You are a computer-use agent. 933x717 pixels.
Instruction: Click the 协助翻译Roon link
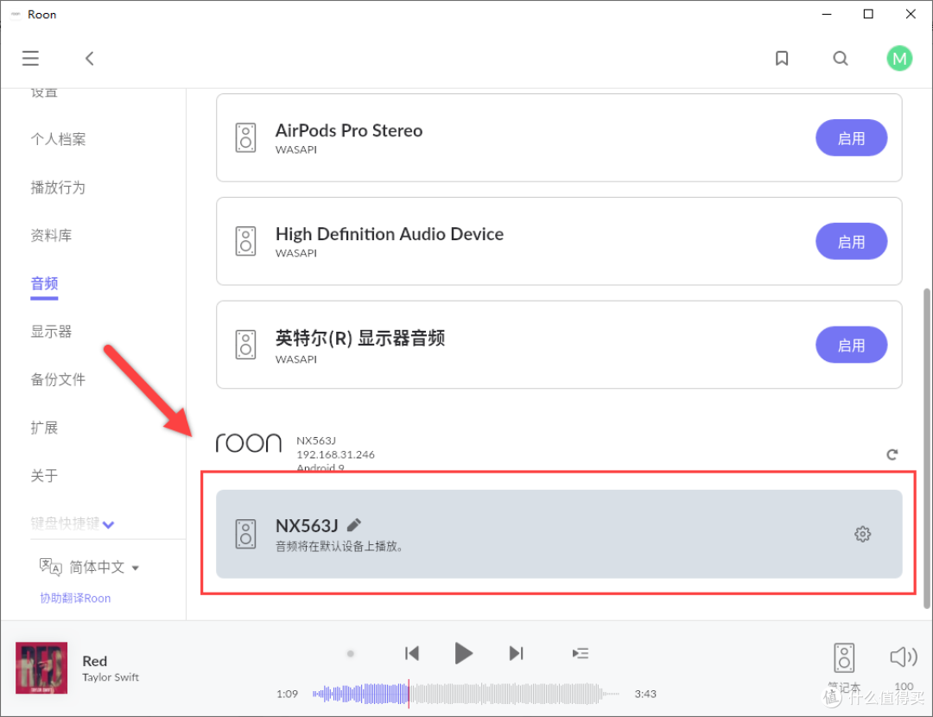[x=75, y=598]
